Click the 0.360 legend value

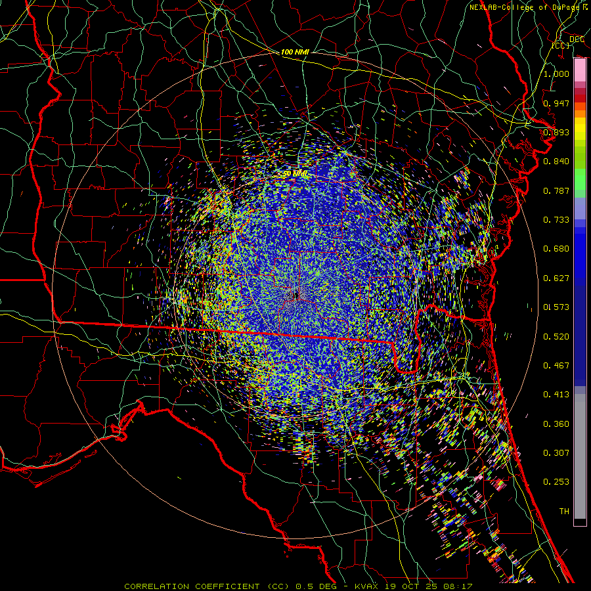tap(556, 424)
